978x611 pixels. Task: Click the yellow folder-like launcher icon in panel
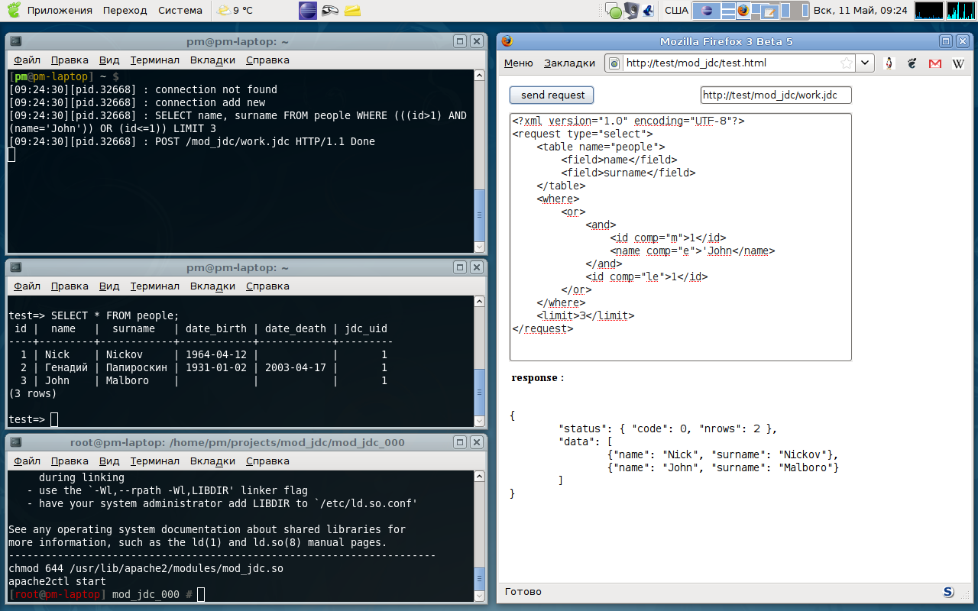tap(352, 10)
